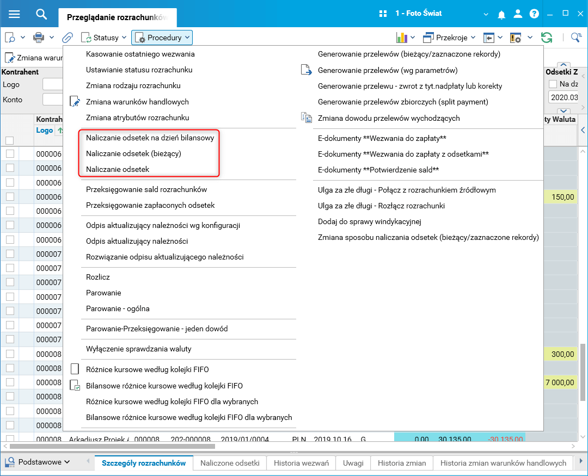Open the hamburger main menu

pos(14,14)
